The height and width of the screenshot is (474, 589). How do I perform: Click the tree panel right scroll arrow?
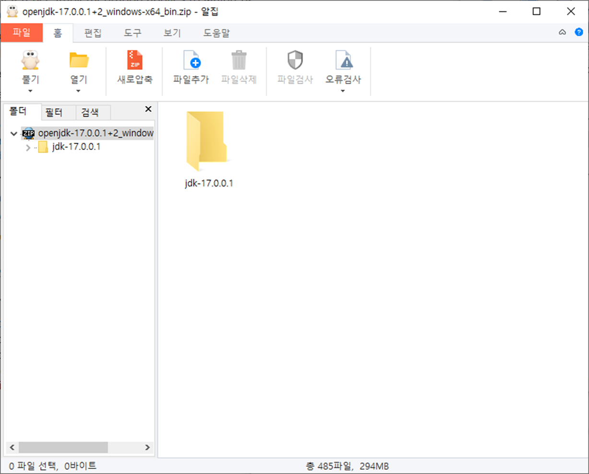click(147, 447)
